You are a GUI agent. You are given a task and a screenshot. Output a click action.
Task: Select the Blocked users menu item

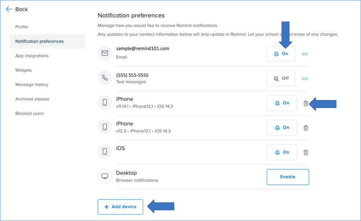29,114
